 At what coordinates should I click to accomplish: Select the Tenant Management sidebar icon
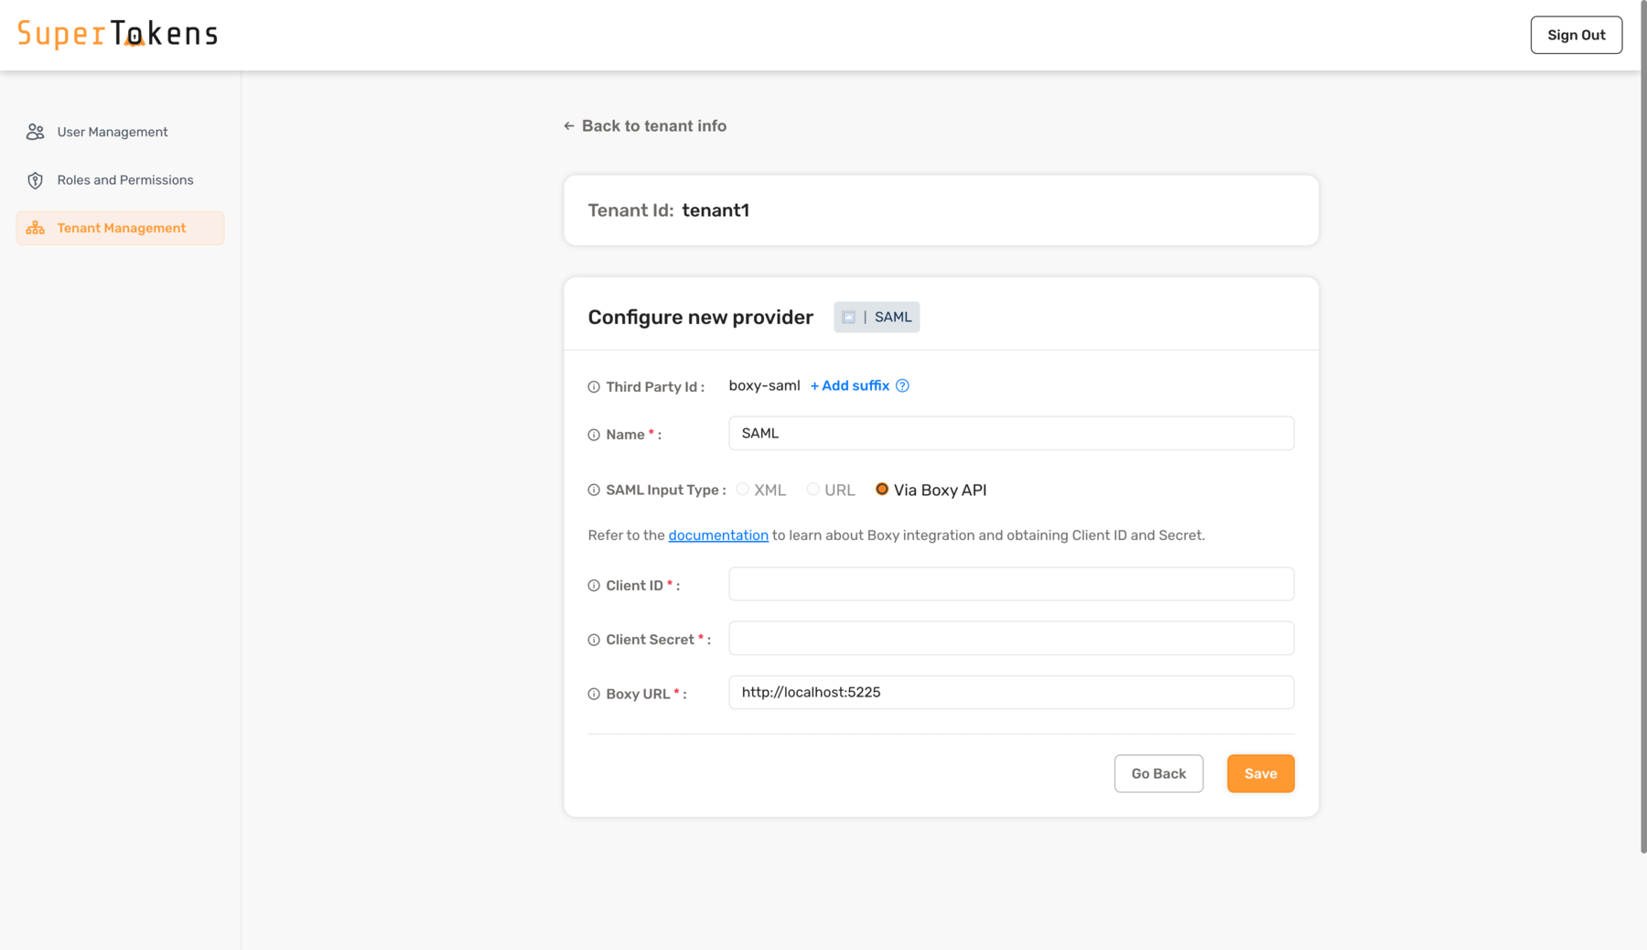click(35, 227)
